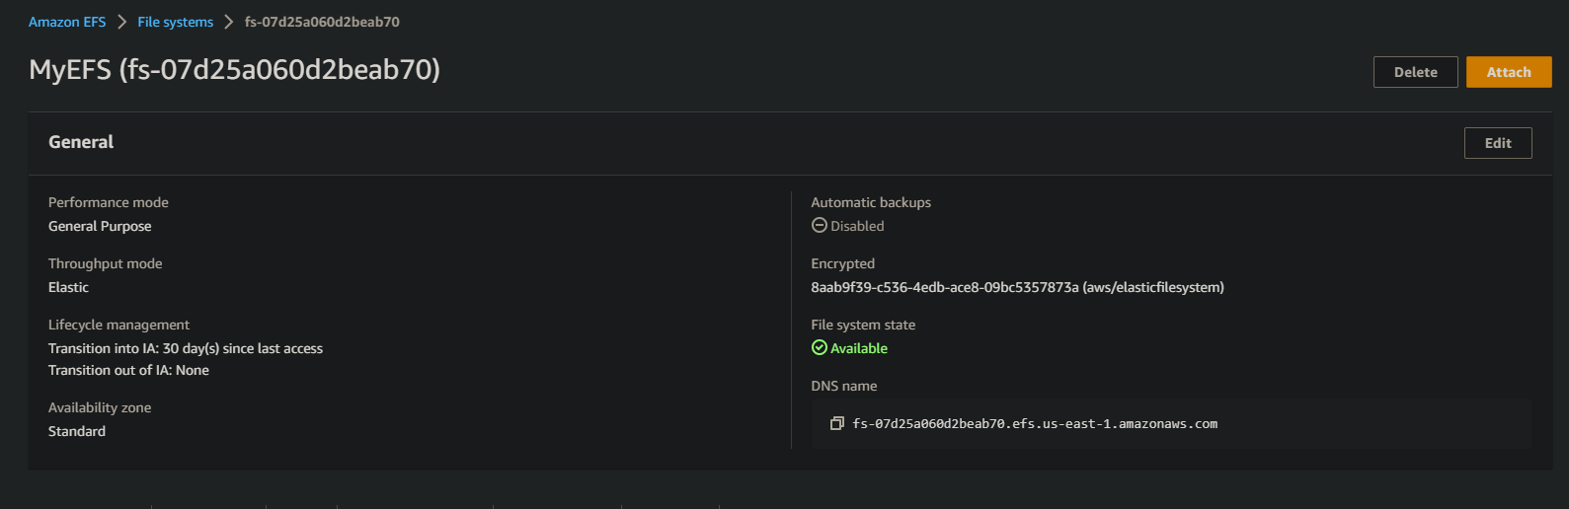Screen dimensions: 1569x509
Task: Delete the MyEFS file system
Action: pos(1415,72)
